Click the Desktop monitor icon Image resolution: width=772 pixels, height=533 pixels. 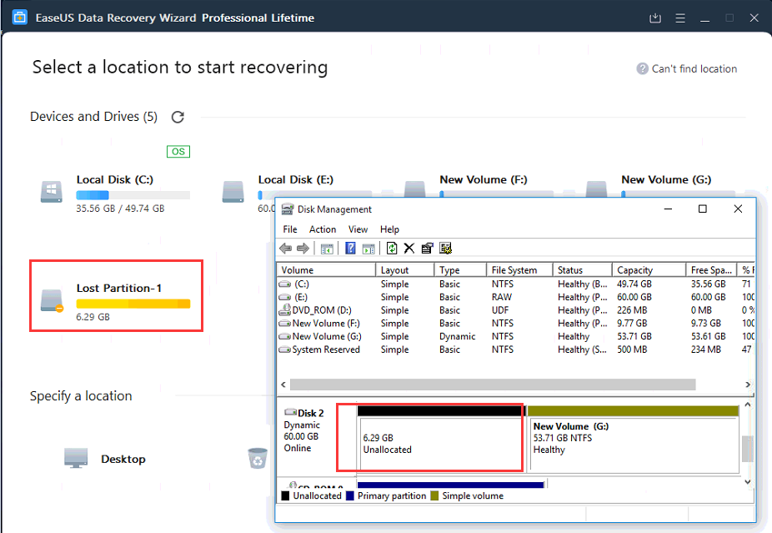pos(76,458)
